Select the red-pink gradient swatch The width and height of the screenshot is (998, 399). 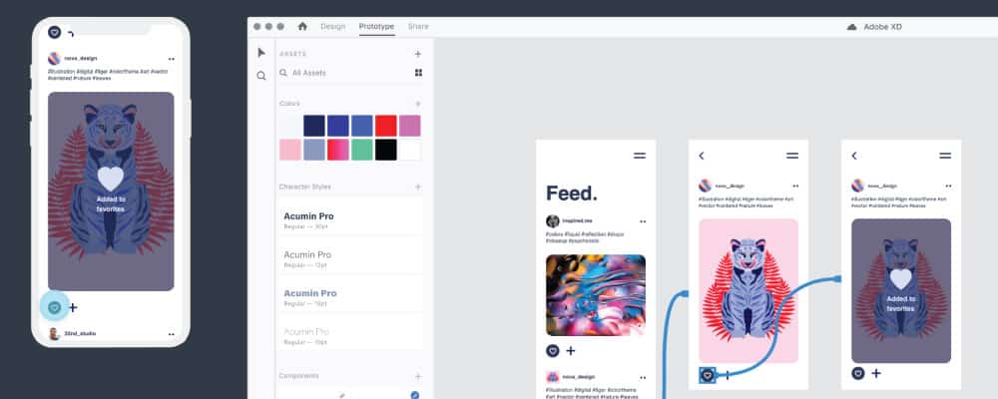338,150
